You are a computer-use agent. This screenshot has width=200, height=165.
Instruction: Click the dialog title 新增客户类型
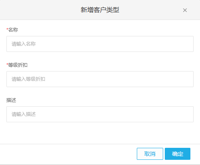100,10
